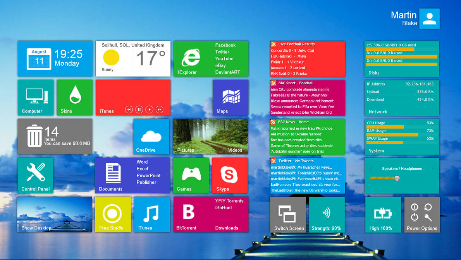Click the CPU Usage bar
Viewport: 461px width, 260px height.
point(385,127)
